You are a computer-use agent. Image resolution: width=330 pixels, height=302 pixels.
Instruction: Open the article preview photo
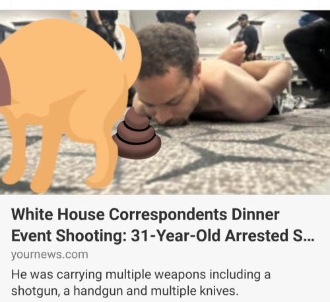coord(165,102)
